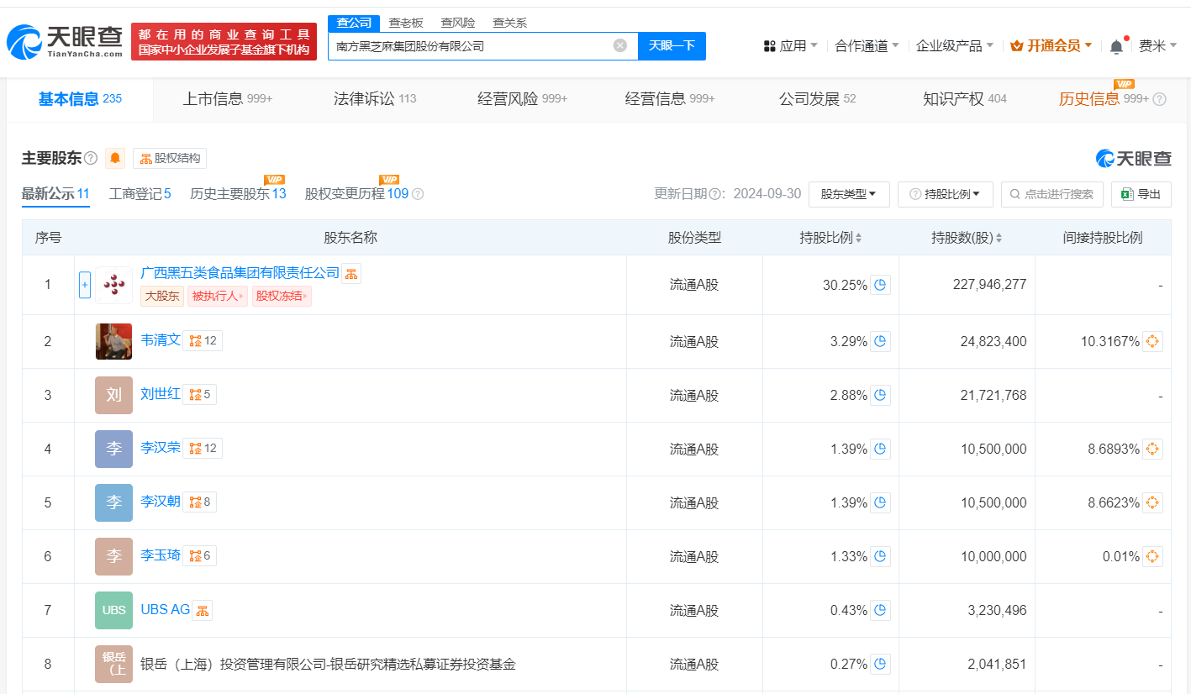This screenshot has width=1191, height=694.
Task: Open 韦清文's related companies badge
Action: pyautogui.click(x=203, y=340)
